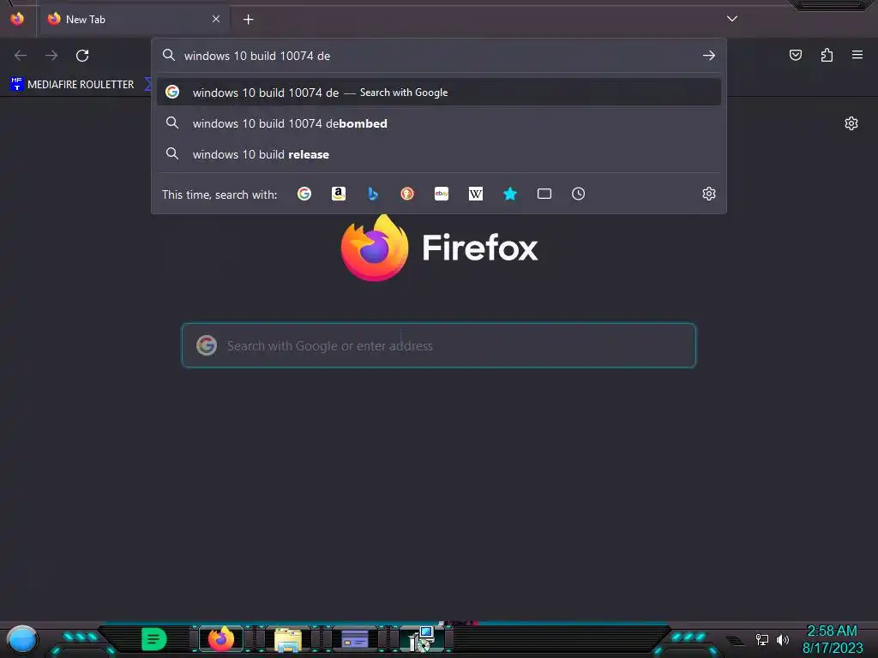Screen dimensions: 878x658
Task: Reload the current page
Action: (82, 56)
